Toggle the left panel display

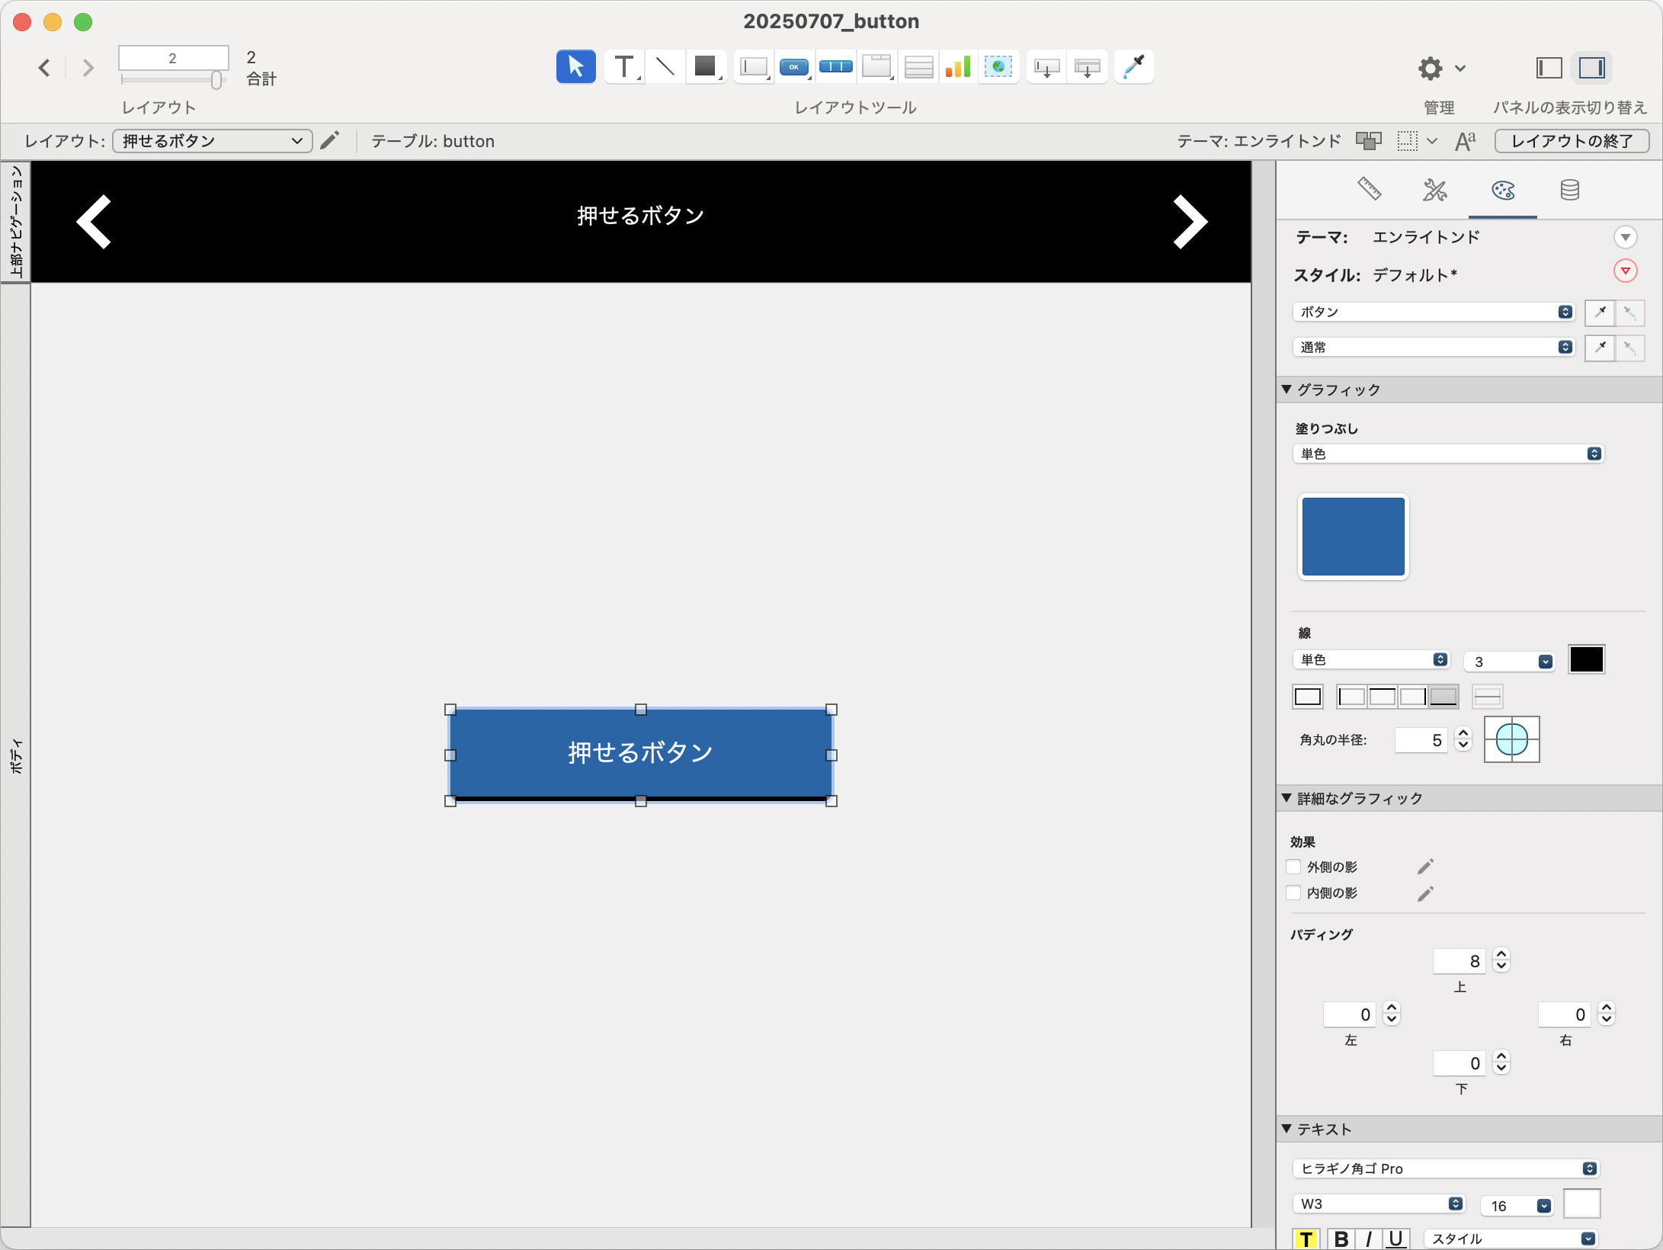coord(1549,68)
